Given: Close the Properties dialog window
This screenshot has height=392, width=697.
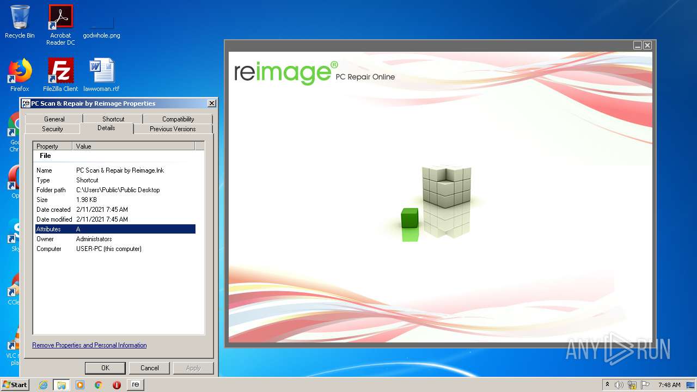Looking at the screenshot, I should pos(211,103).
